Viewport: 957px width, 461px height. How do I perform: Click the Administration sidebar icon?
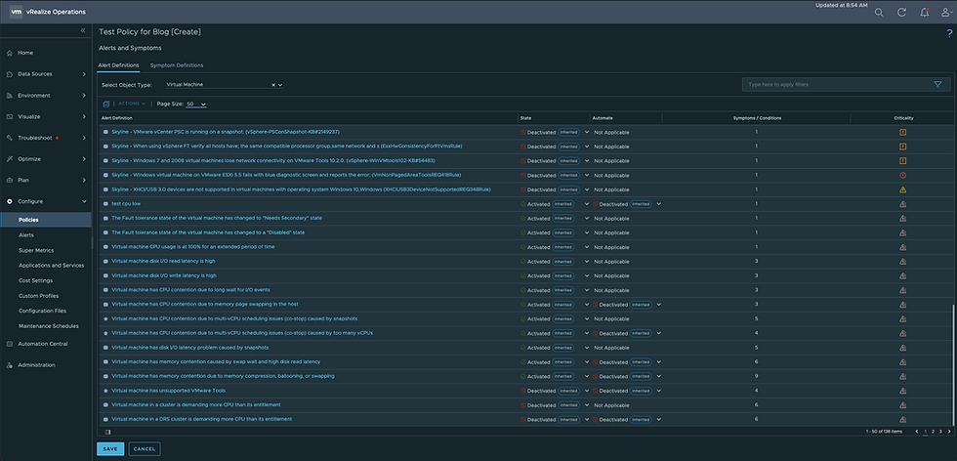click(x=9, y=365)
